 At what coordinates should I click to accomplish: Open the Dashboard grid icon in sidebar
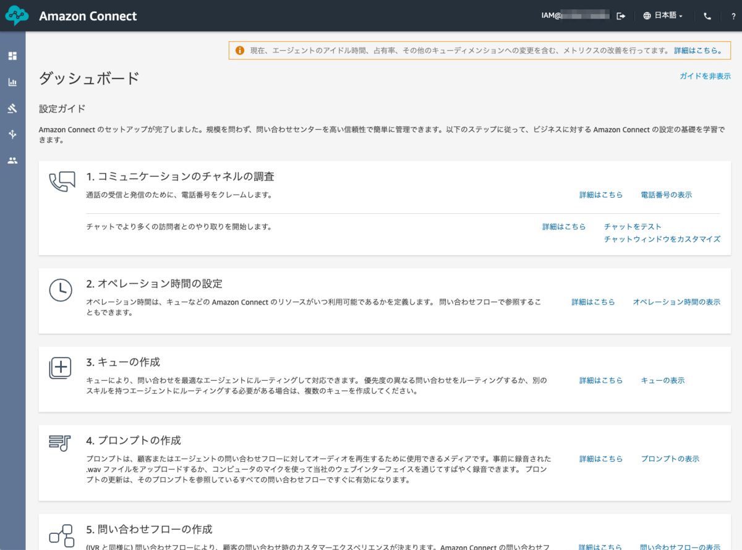(12, 56)
